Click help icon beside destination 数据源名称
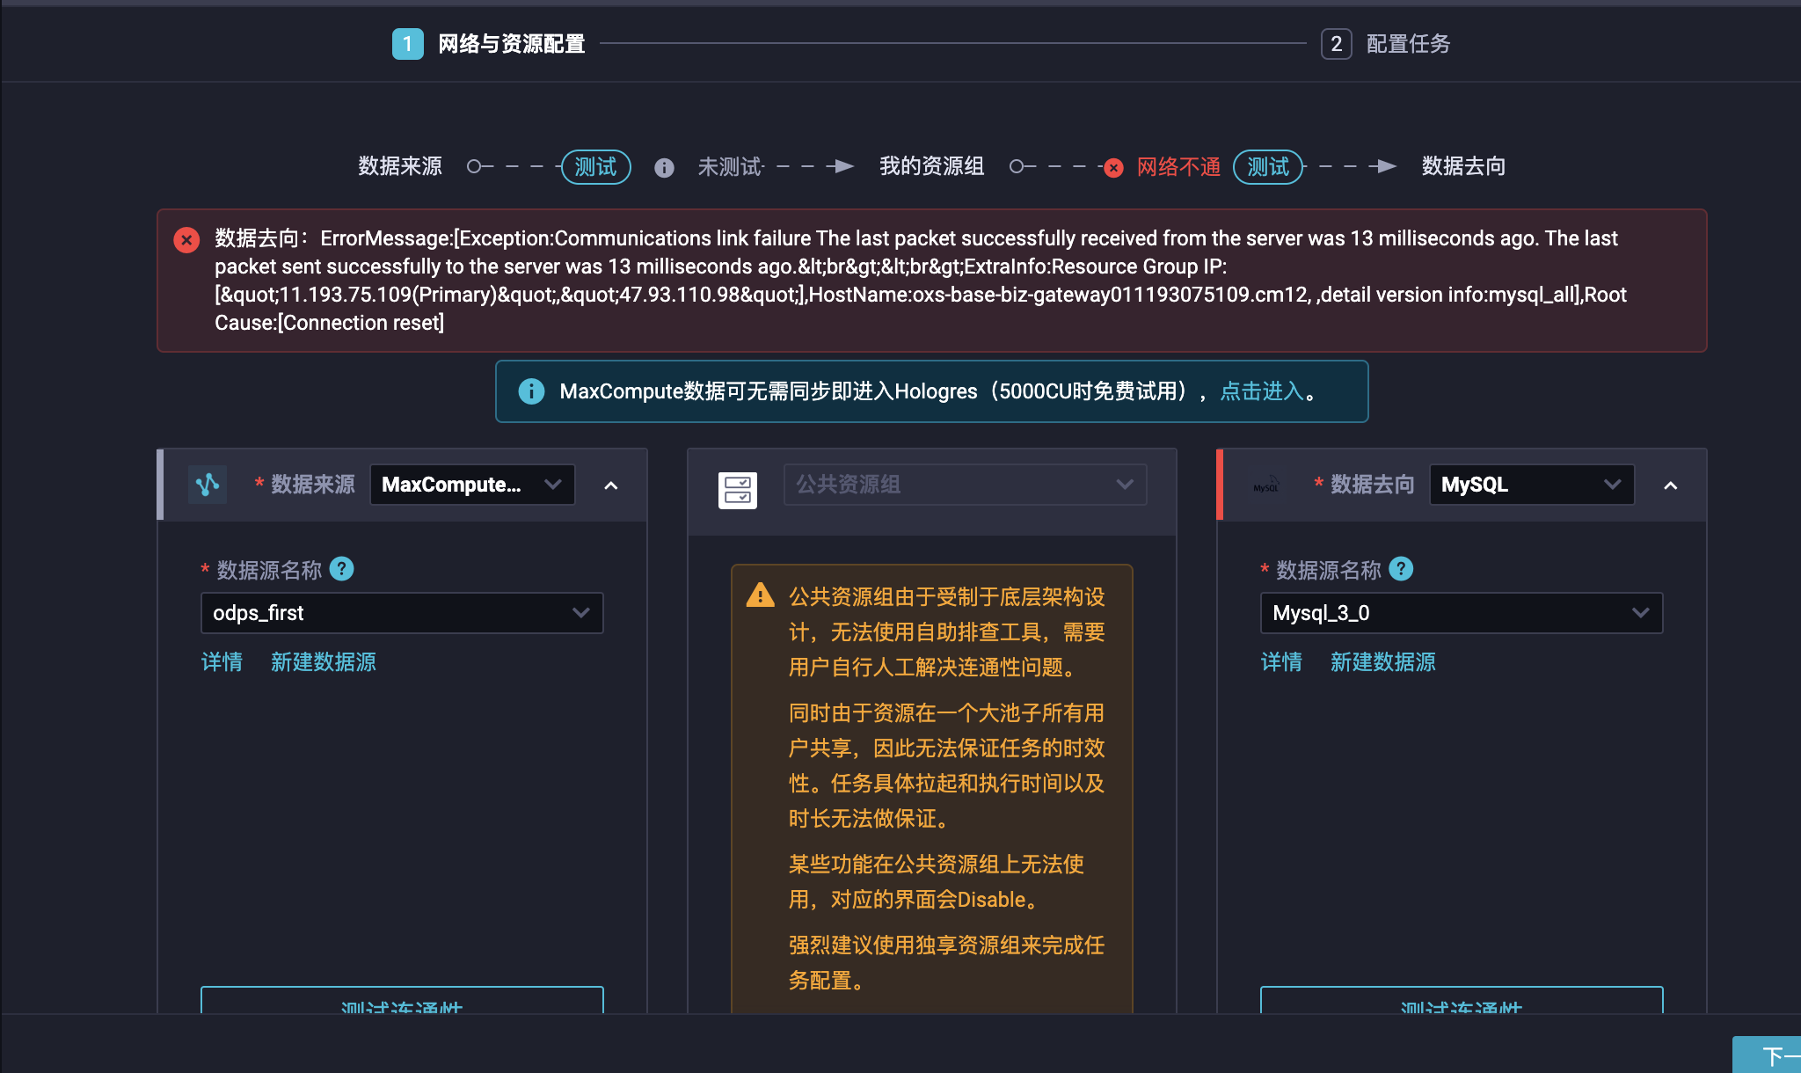Screen dimensions: 1801x1073 coord(1401,569)
